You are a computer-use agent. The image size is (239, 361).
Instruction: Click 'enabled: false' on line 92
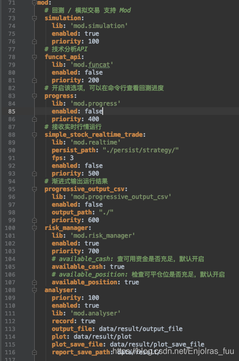pos(77,166)
